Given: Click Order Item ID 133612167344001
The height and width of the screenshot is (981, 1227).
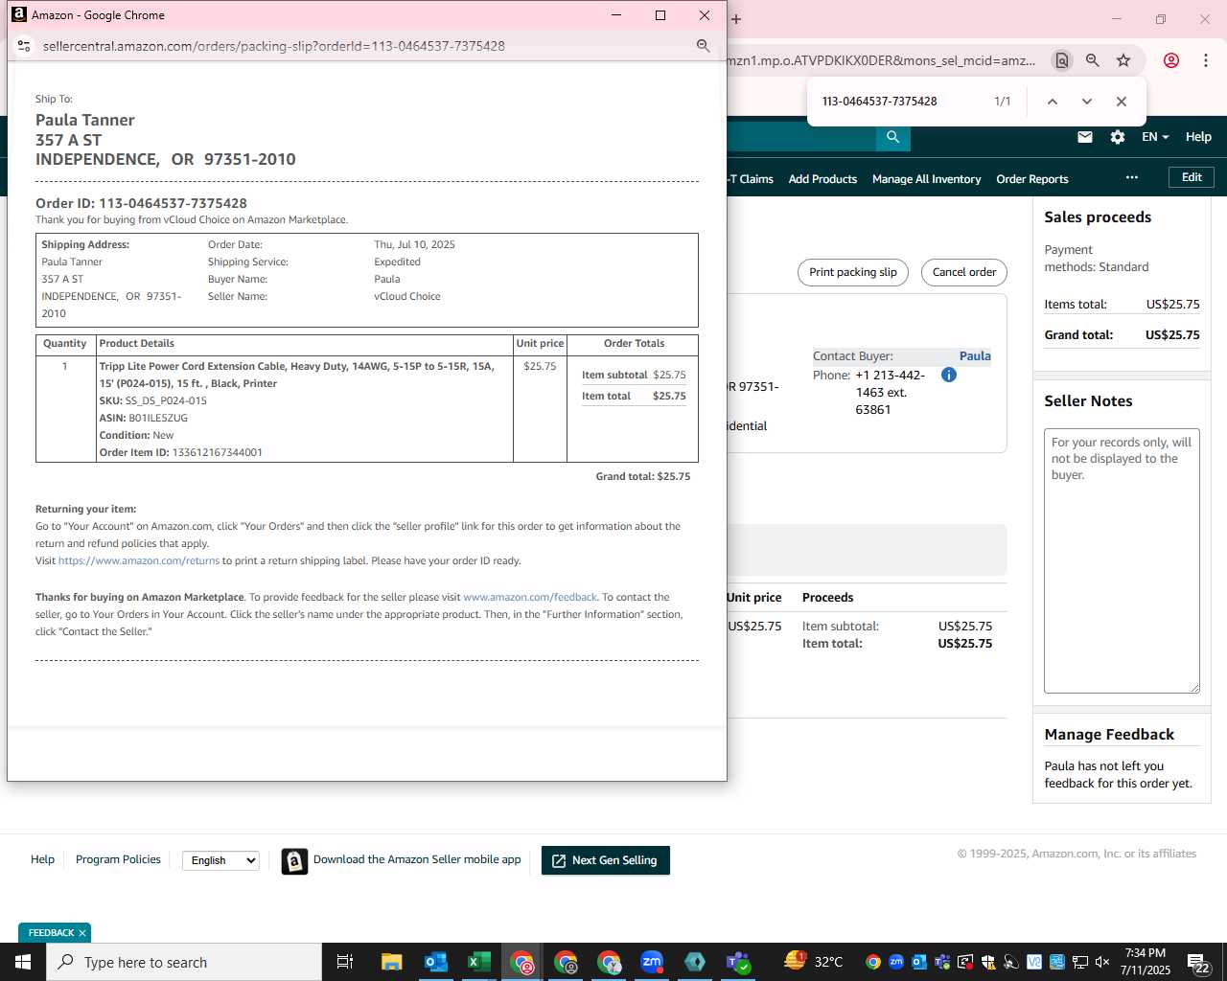Looking at the screenshot, I should tap(180, 452).
